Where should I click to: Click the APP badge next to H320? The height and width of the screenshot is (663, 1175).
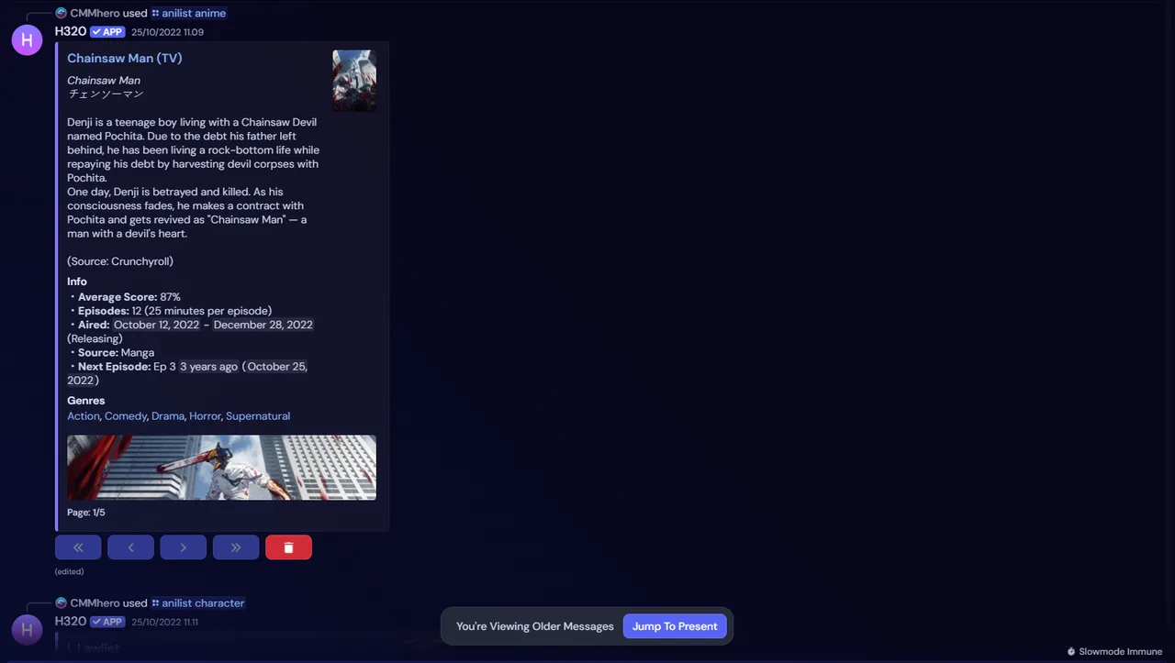(108, 32)
